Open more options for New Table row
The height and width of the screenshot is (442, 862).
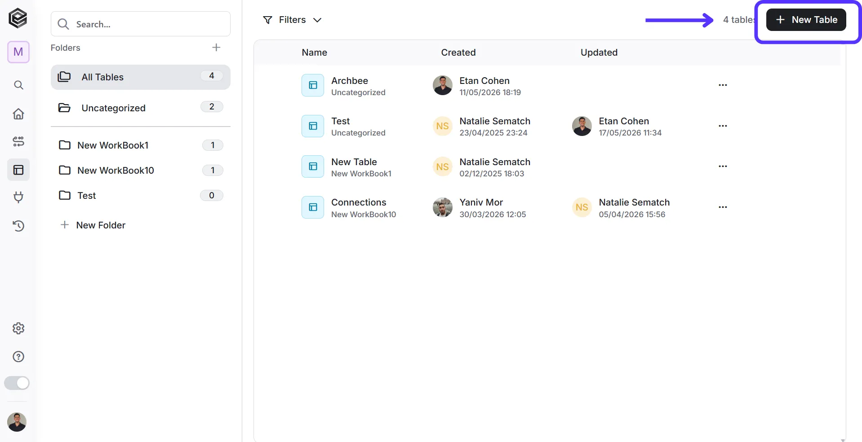point(723,166)
